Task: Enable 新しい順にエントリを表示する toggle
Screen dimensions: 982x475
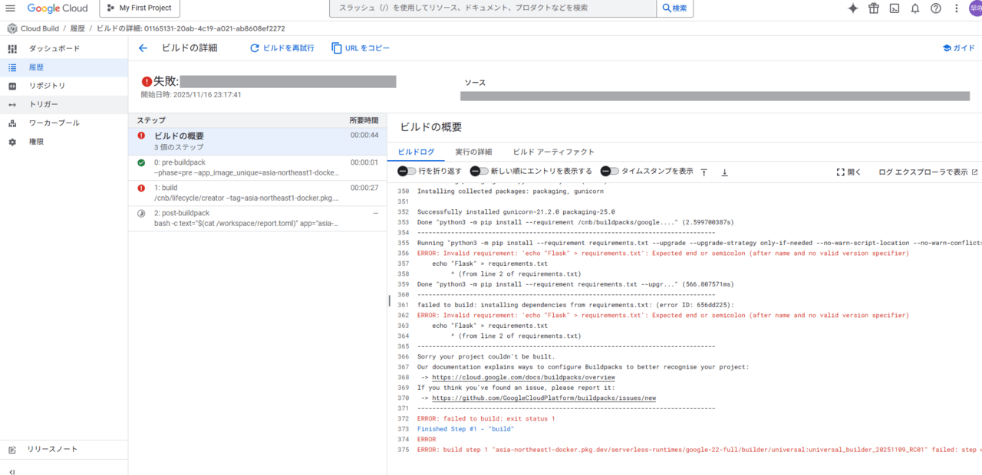Action: click(x=479, y=172)
